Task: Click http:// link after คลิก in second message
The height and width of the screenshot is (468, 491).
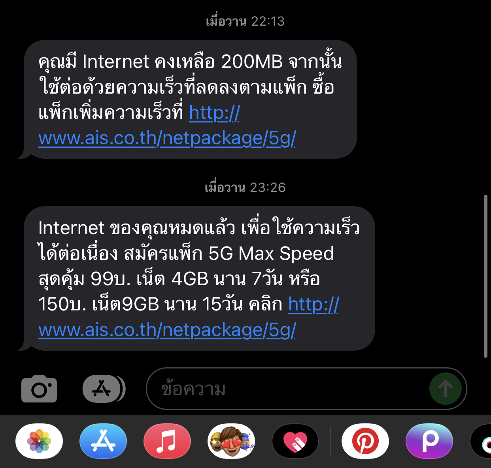Action: (313, 304)
